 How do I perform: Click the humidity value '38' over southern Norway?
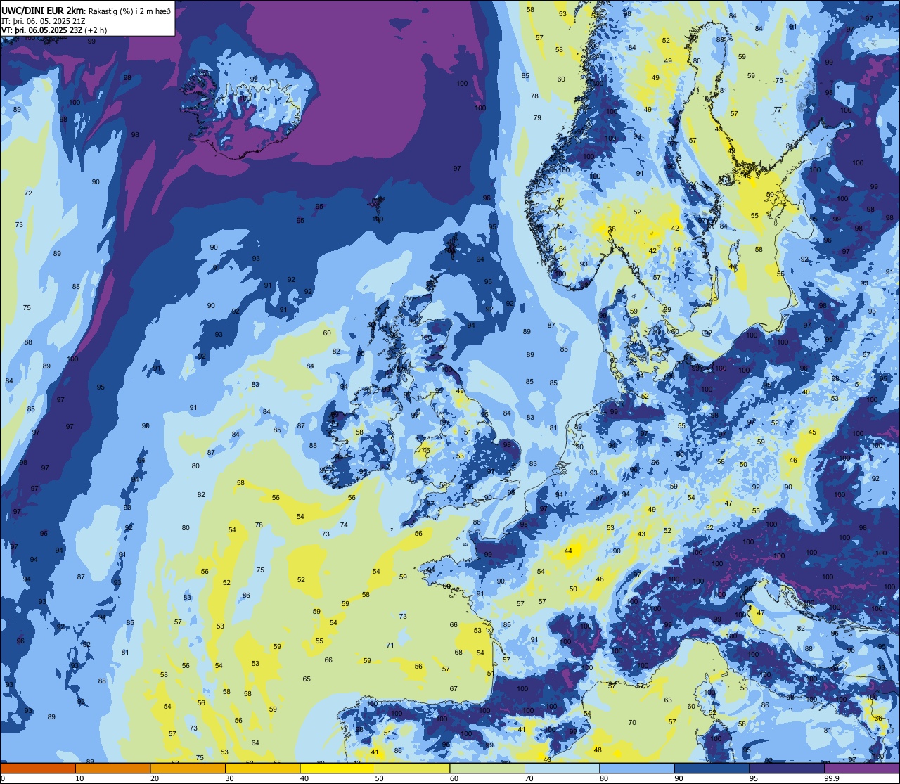(612, 229)
